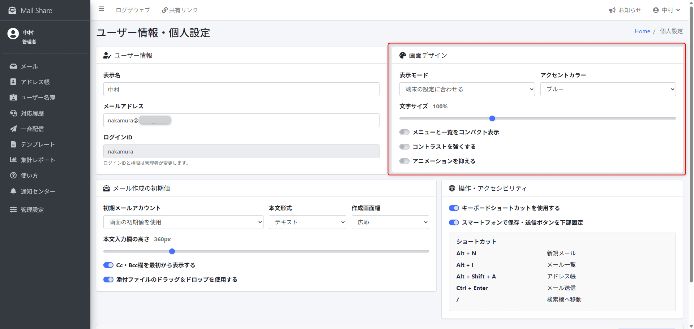Click the 通知センター bell icon
Image resolution: width=694 pixels, height=329 pixels.
click(x=13, y=191)
